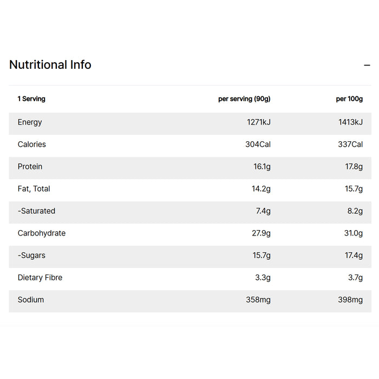379x379 pixels.
Task: Click the 8.2g saturated fat value
Action: point(355,211)
